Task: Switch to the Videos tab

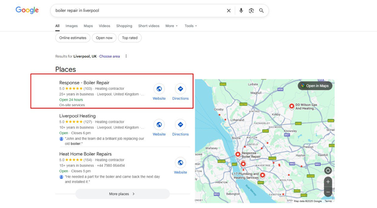Action: (x=104, y=26)
